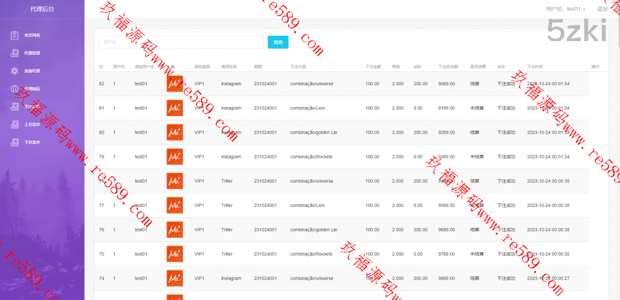The width and height of the screenshot is (620, 300).
Task: Click the 添加代理 atom icon
Action: tap(15, 71)
